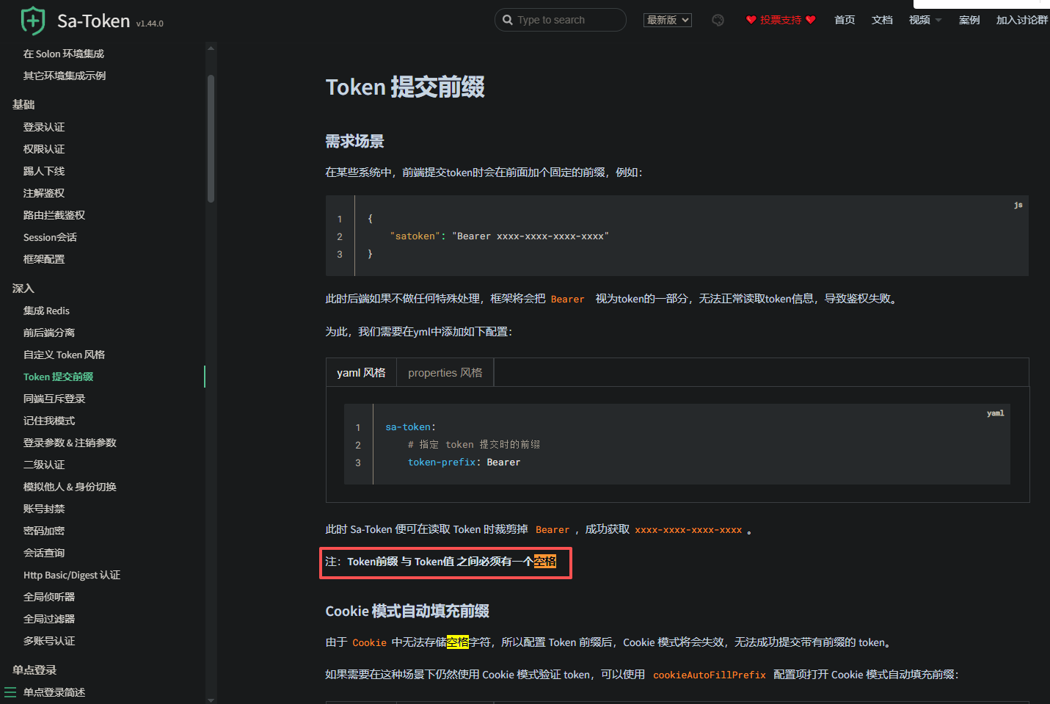The height and width of the screenshot is (704, 1050).
Task: Open sidebar item Http Basic/Digest 认证
Action: [72, 575]
